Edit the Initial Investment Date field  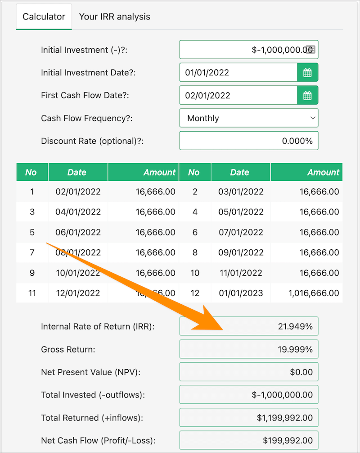[238, 72]
